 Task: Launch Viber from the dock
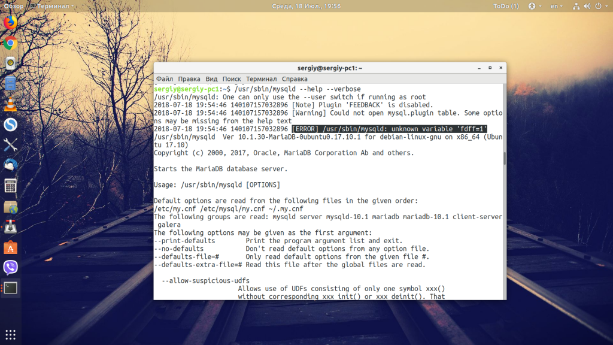10,267
